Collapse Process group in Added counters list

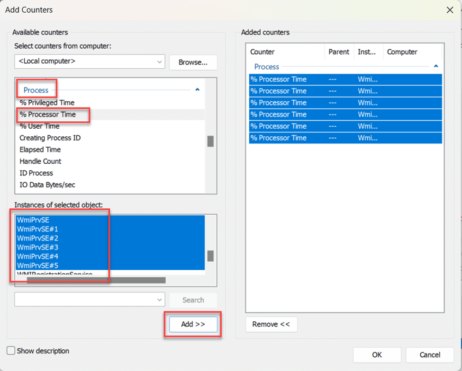436,67
